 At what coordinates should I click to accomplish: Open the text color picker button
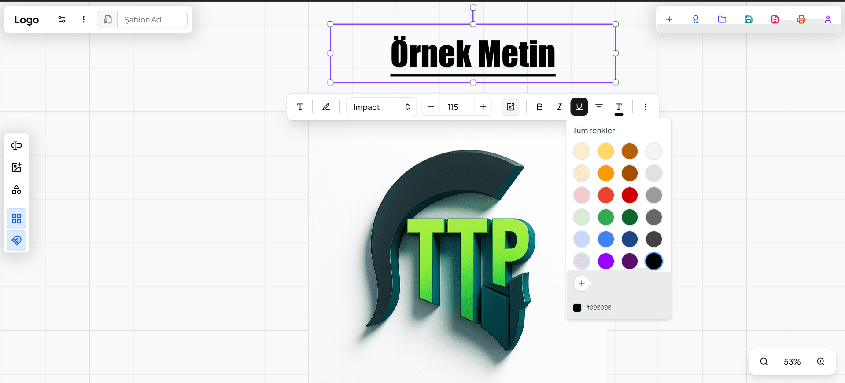tap(619, 107)
